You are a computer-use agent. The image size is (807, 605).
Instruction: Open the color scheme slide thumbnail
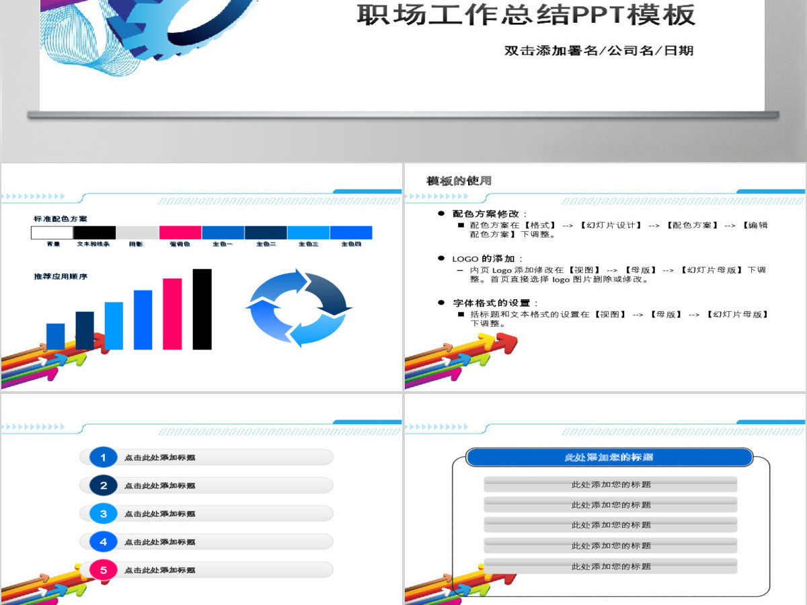[201, 277]
